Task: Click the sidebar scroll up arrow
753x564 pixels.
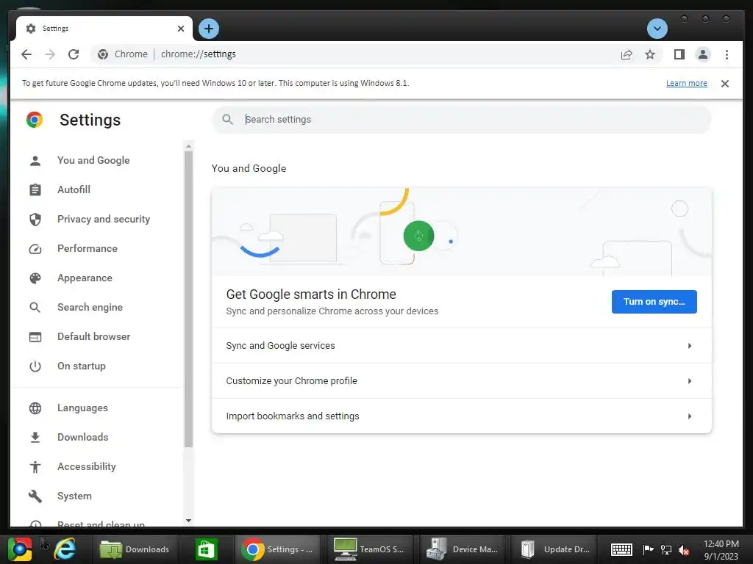Action: click(x=188, y=146)
